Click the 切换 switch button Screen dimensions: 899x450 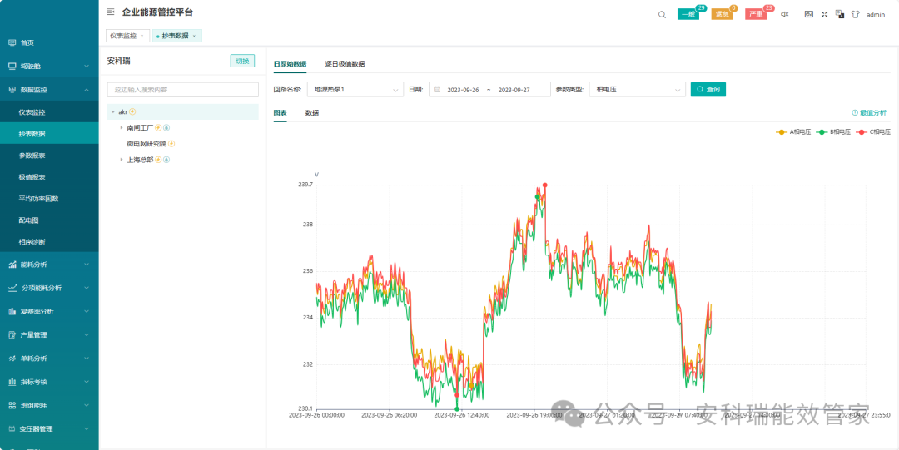click(242, 61)
